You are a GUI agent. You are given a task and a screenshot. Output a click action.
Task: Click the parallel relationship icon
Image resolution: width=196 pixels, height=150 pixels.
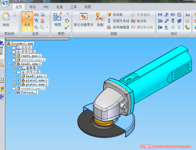[x=173, y=27]
